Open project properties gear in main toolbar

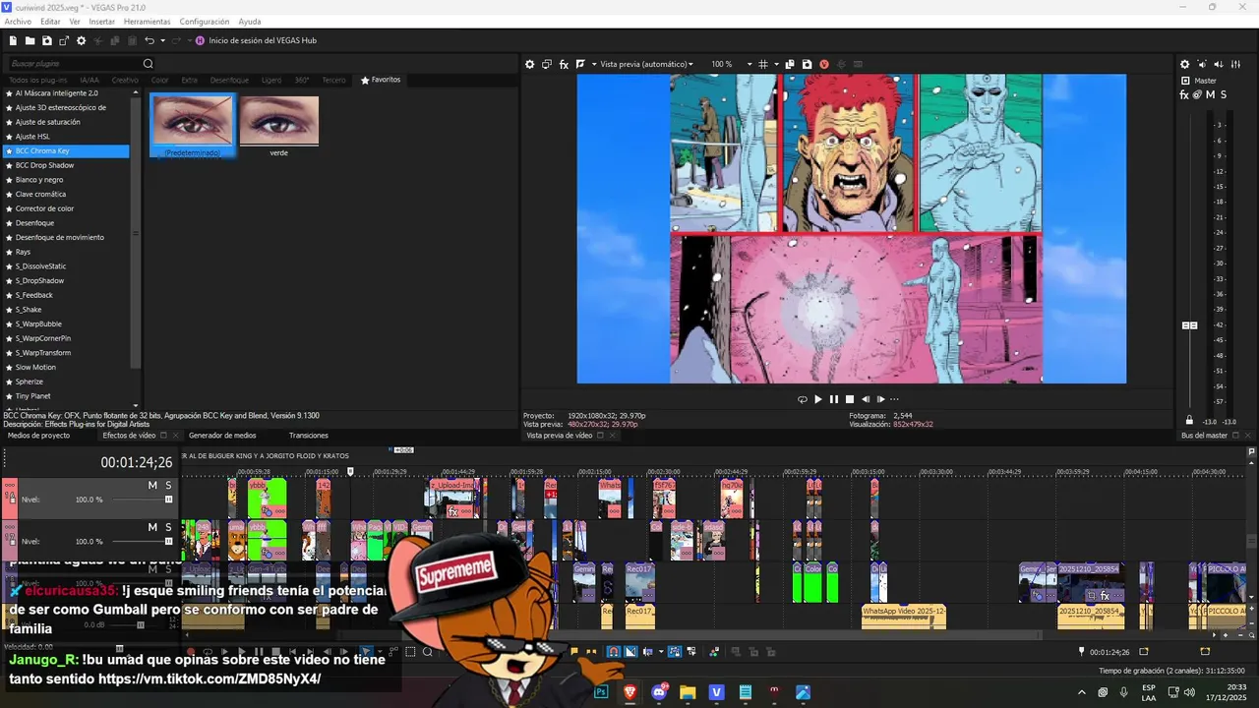point(81,40)
